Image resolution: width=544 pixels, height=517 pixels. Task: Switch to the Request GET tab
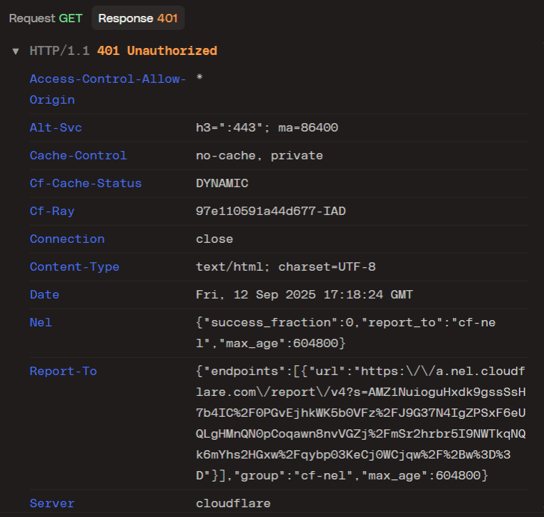(x=45, y=18)
